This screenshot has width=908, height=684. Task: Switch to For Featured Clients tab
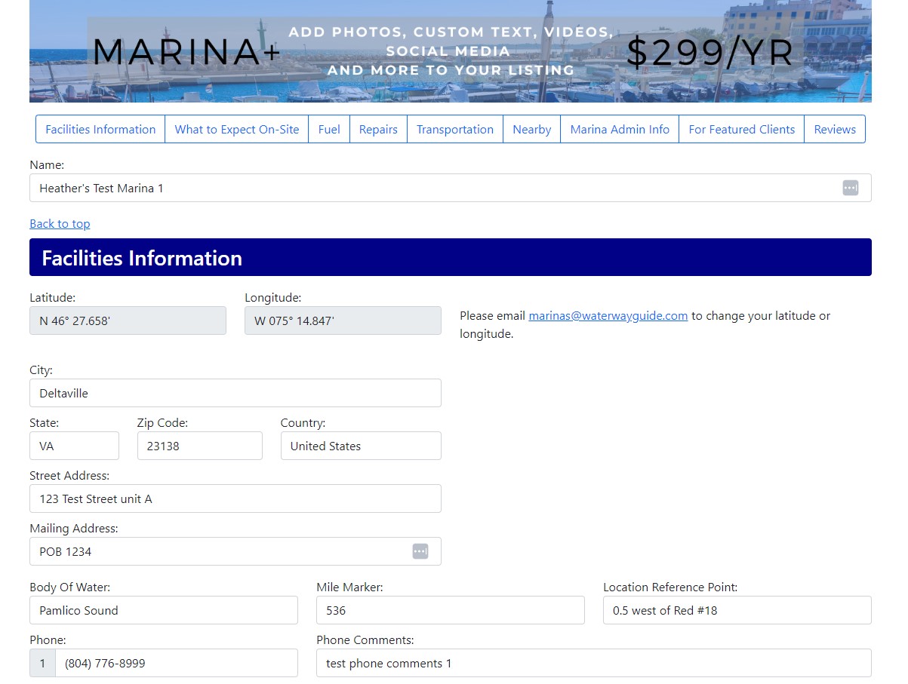pos(741,129)
